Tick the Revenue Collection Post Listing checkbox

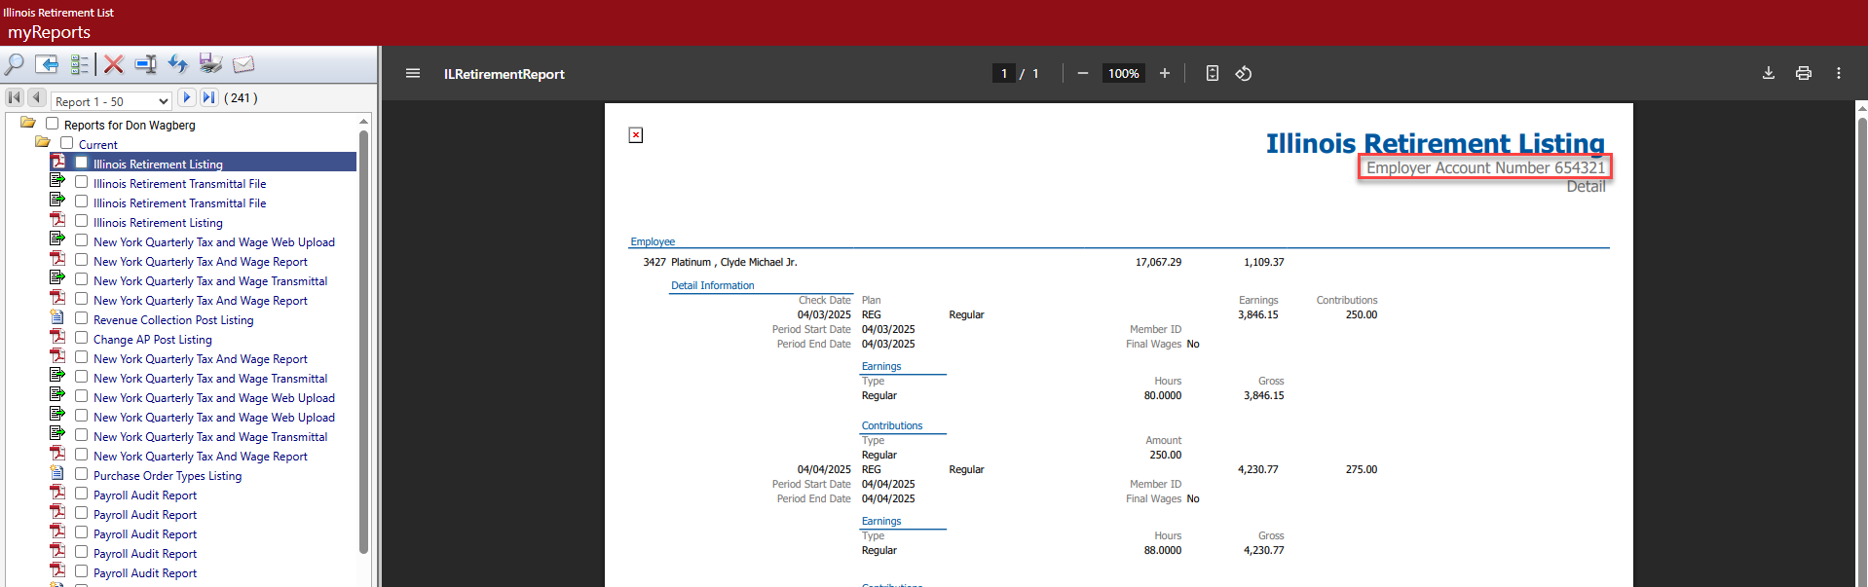pyautogui.click(x=82, y=318)
